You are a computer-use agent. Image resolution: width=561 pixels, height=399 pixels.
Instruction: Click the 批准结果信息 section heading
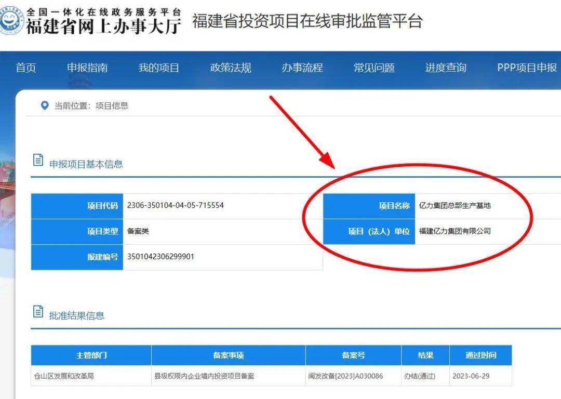coord(76,316)
